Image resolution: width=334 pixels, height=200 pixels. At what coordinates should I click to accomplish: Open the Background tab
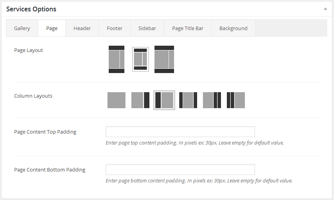(x=233, y=29)
